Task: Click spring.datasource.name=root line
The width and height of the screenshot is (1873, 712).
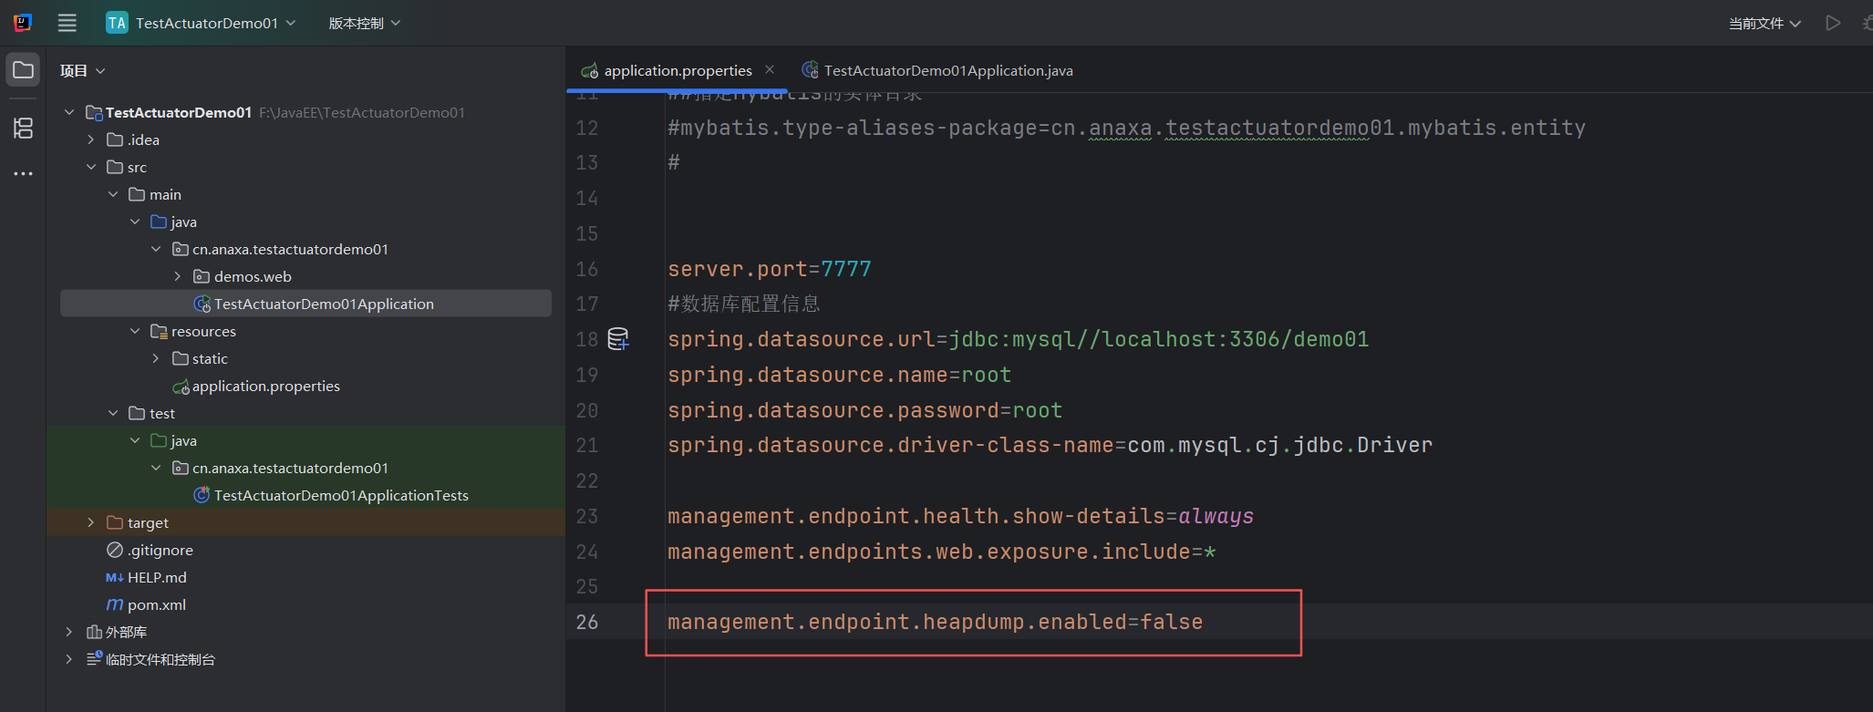Action: [x=839, y=375]
